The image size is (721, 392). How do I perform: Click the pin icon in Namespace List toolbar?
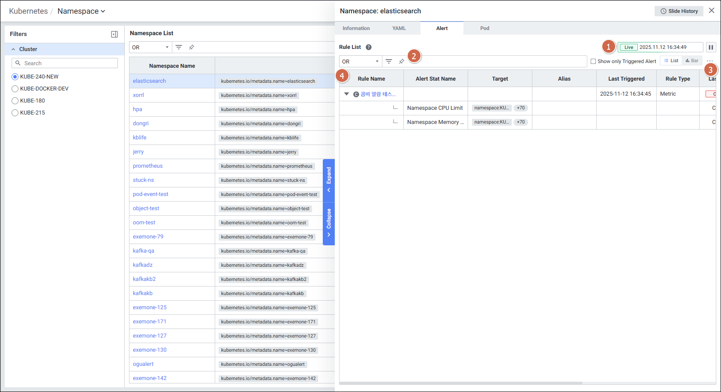coord(192,47)
